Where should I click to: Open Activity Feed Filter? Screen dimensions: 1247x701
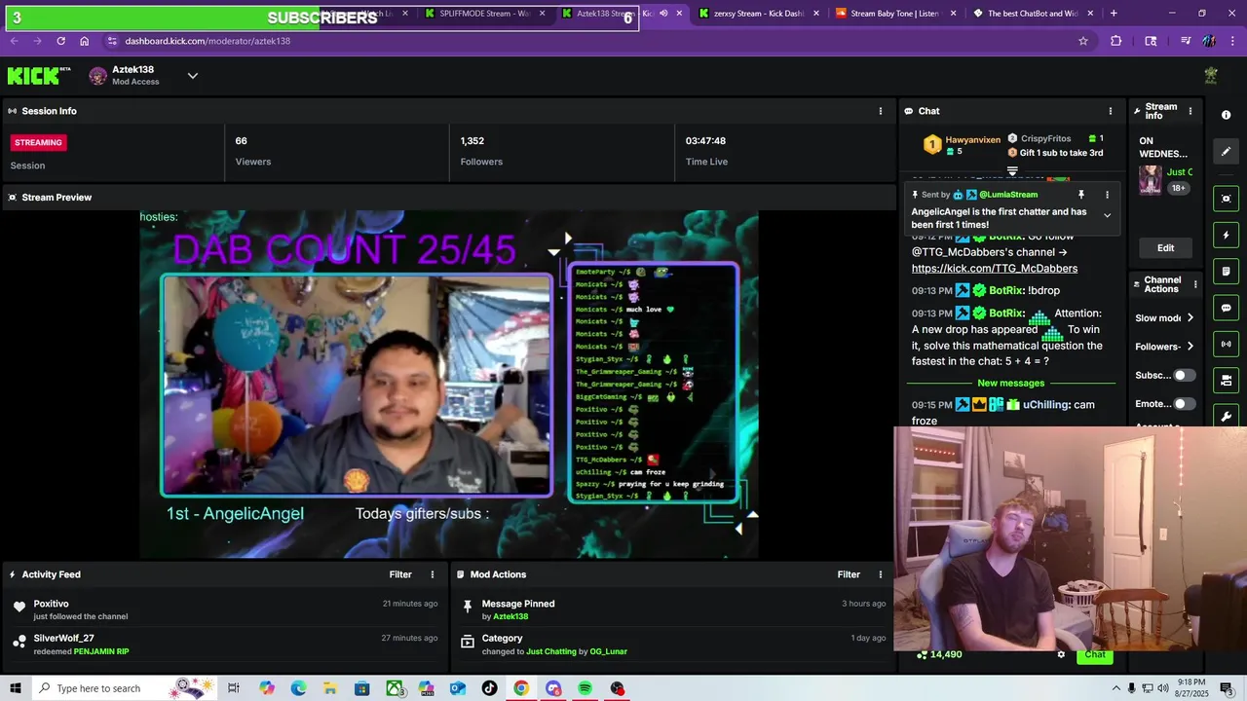click(x=400, y=574)
